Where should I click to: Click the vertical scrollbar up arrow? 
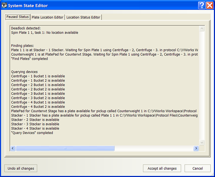[x=202, y=28]
